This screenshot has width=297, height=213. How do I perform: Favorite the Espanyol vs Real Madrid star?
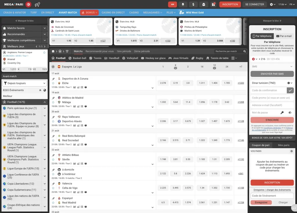[x=53, y=203]
